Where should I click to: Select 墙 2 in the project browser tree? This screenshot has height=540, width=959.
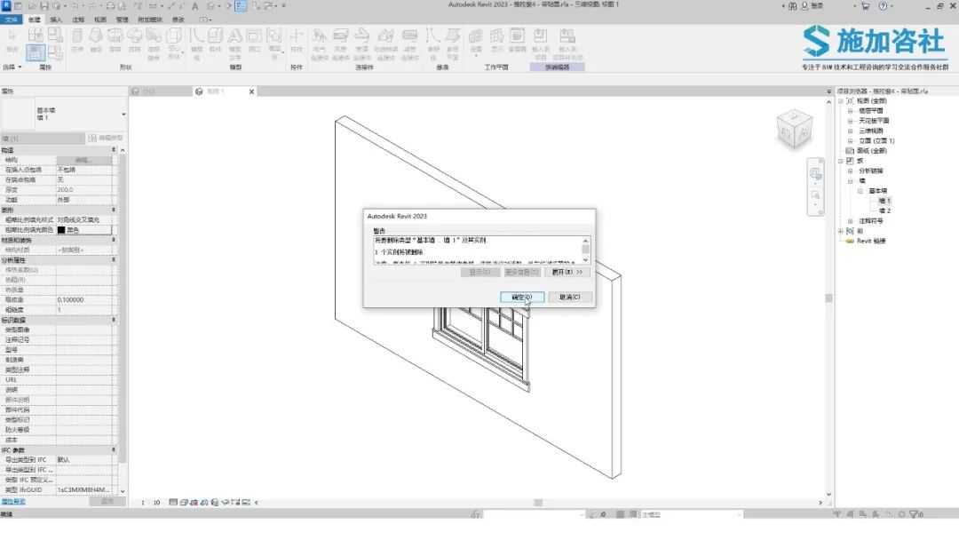pyautogui.click(x=884, y=210)
